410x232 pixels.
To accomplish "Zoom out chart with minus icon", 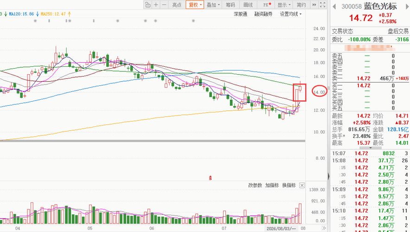I will [x=164, y=5].
